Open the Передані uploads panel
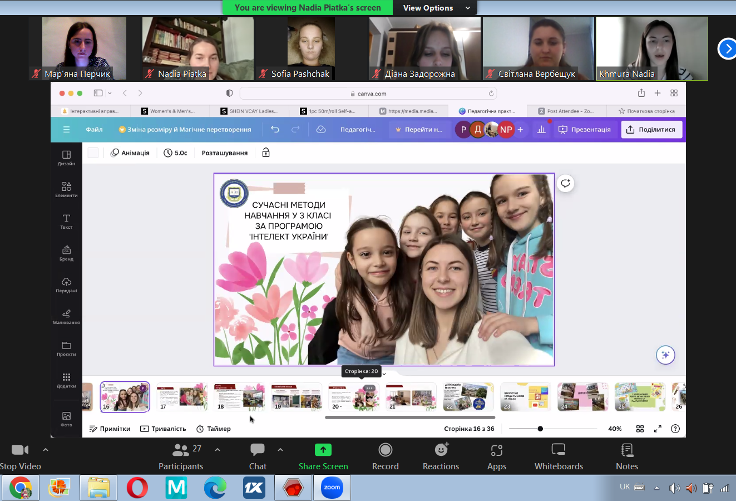Image resolution: width=736 pixels, height=501 pixels. pos(66,285)
